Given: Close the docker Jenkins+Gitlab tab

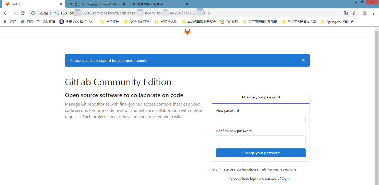Looking at the screenshot, I should 124,4.
